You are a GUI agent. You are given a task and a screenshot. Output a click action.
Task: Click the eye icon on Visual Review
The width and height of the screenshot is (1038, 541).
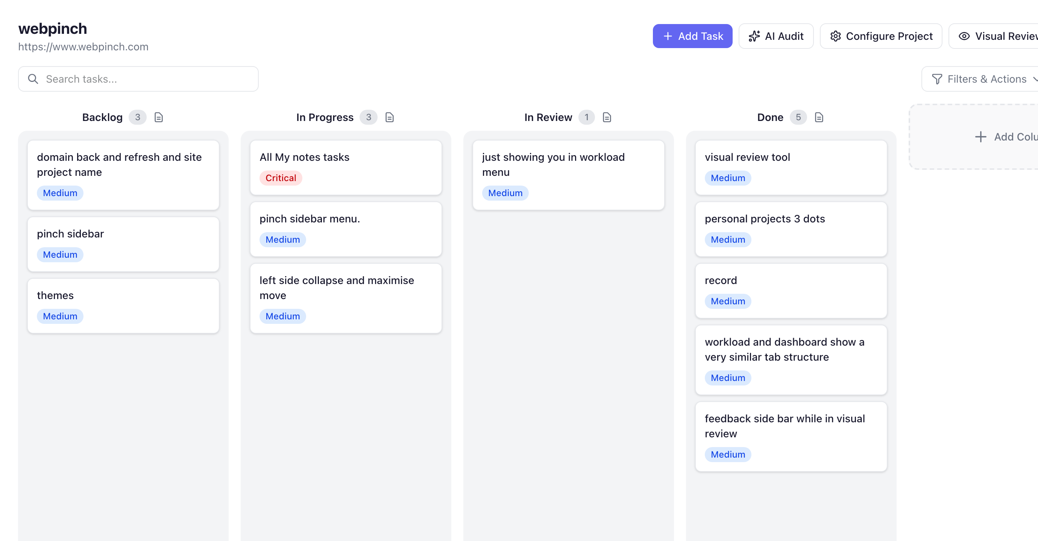(964, 36)
